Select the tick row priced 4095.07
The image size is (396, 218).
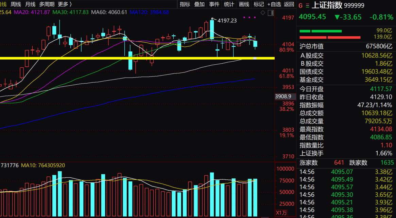click(346, 172)
